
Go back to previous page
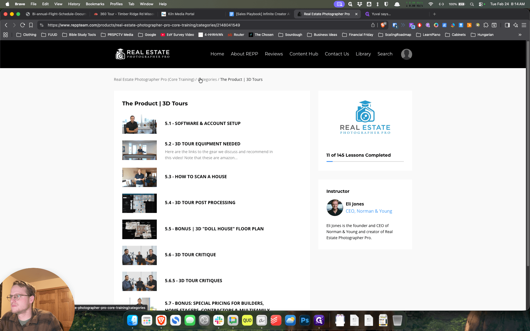(x=6, y=25)
